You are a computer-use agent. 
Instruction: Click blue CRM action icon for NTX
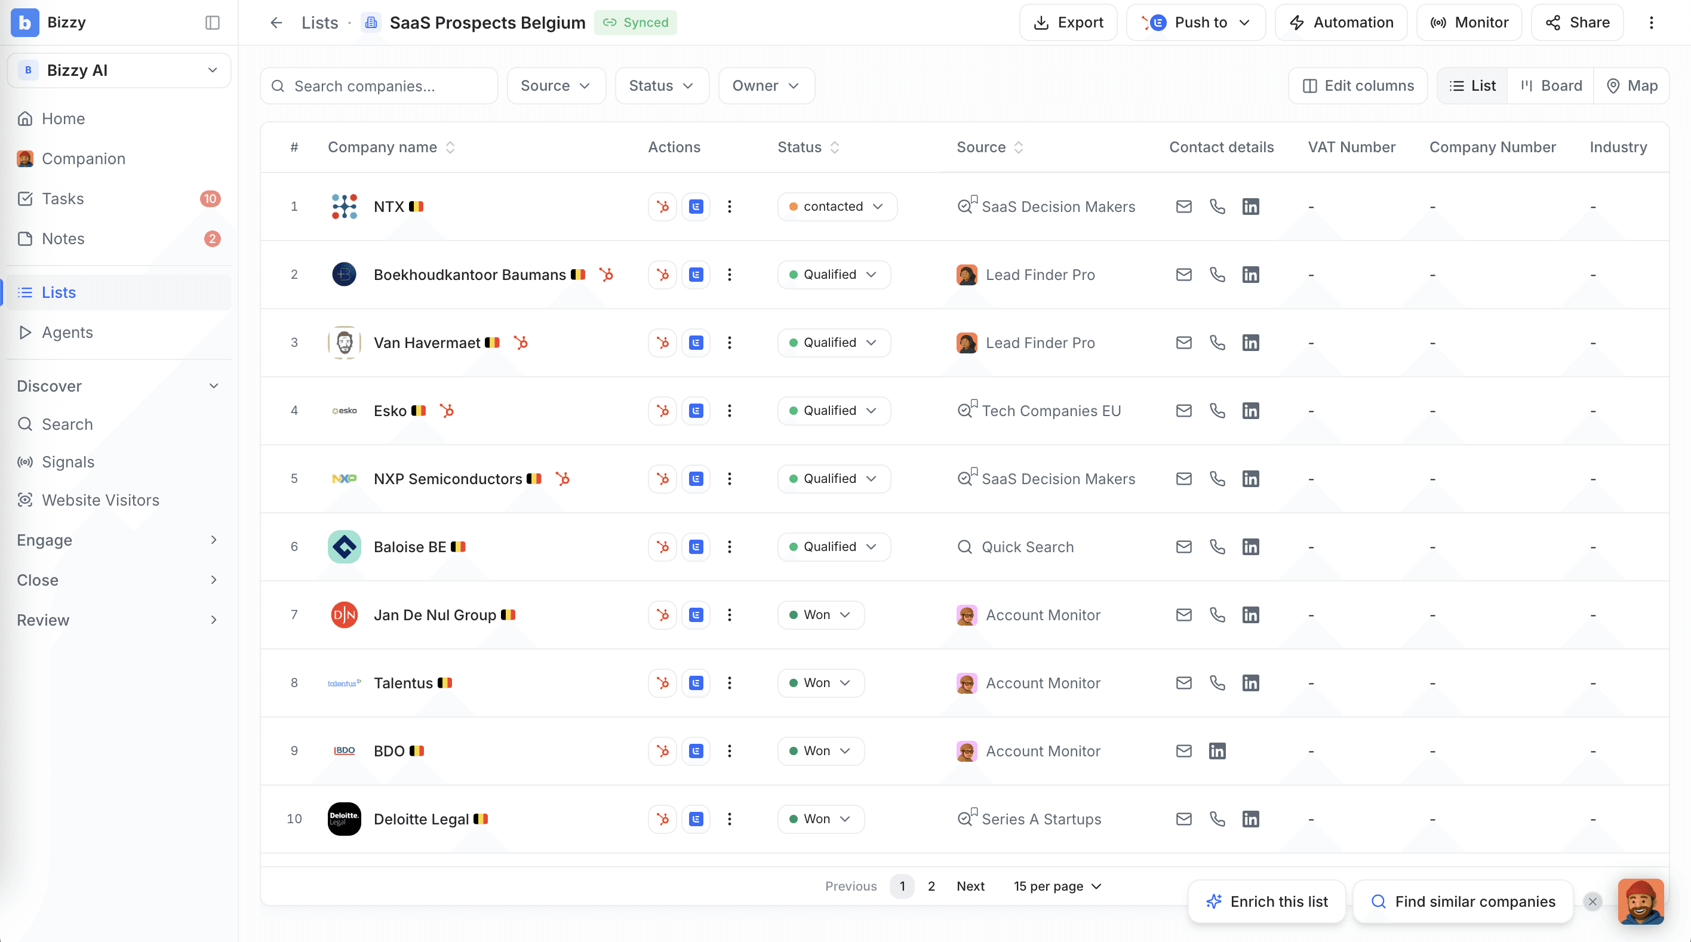pyautogui.click(x=696, y=207)
